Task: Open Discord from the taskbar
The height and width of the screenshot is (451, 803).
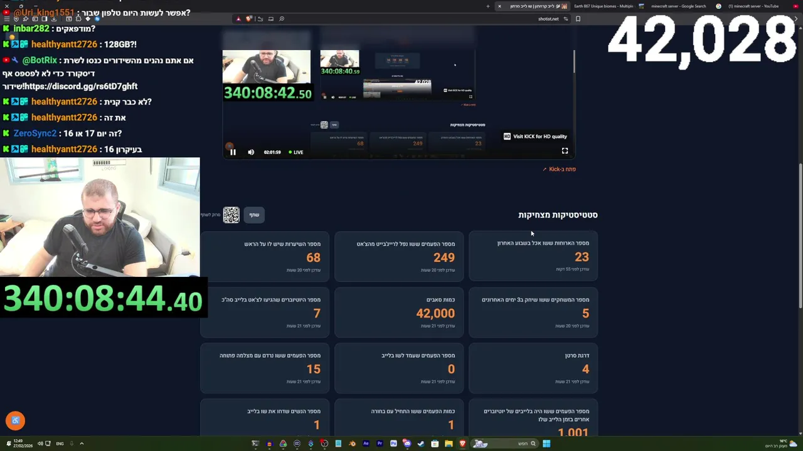Action: (x=407, y=443)
